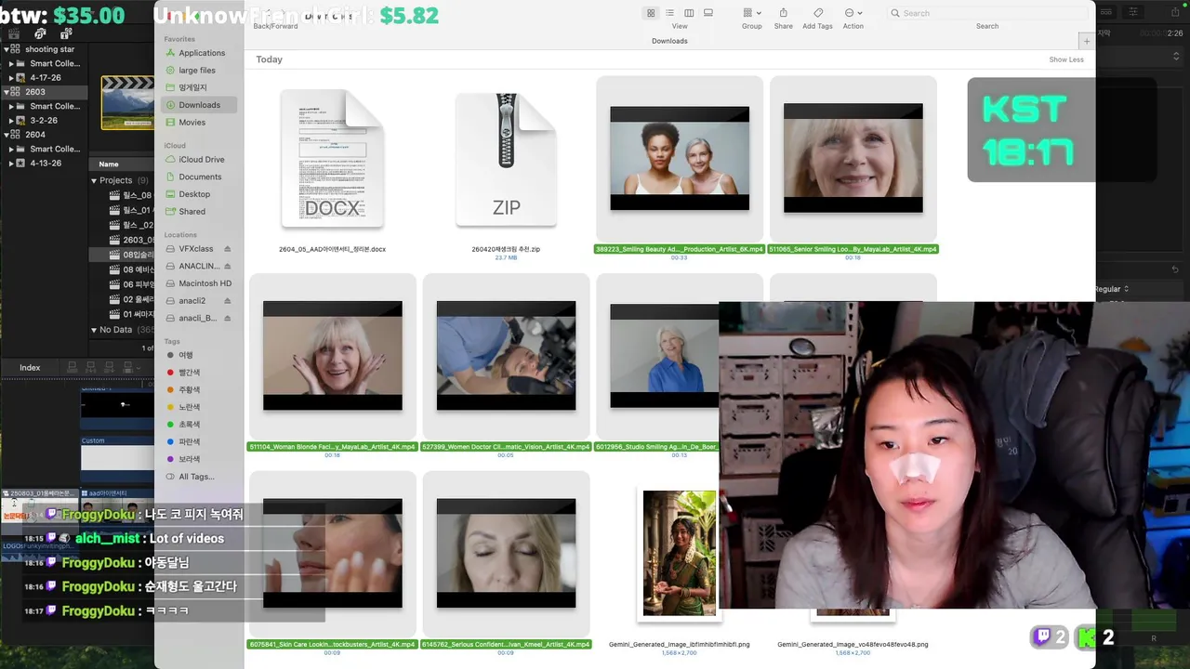Open large files smart folder in sidebar
The width and height of the screenshot is (1190, 669).
coord(197,71)
